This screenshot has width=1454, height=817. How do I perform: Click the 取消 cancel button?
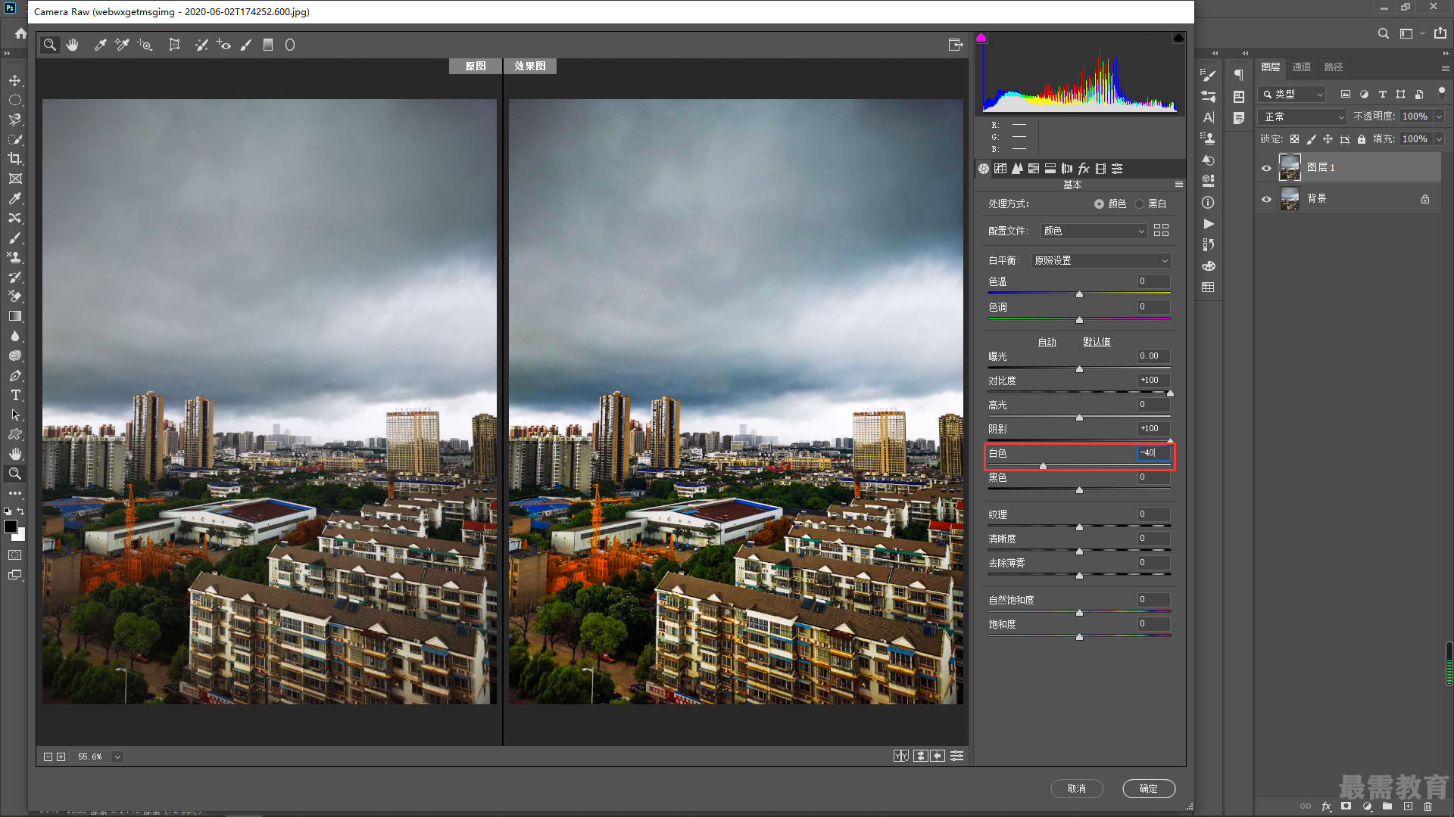point(1077,788)
